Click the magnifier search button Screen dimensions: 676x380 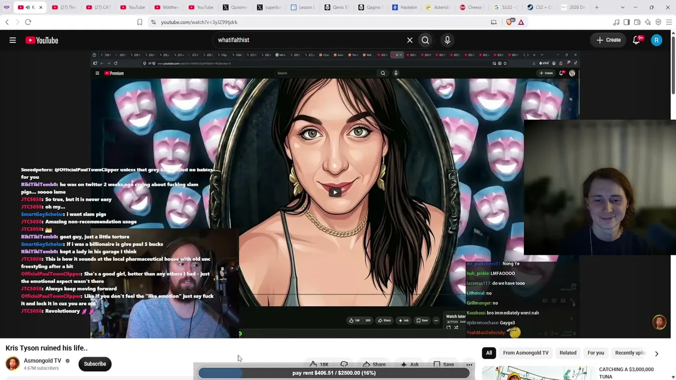(425, 40)
